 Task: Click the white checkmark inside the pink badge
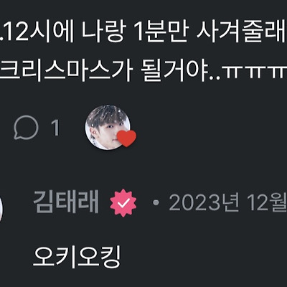[123, 203]
